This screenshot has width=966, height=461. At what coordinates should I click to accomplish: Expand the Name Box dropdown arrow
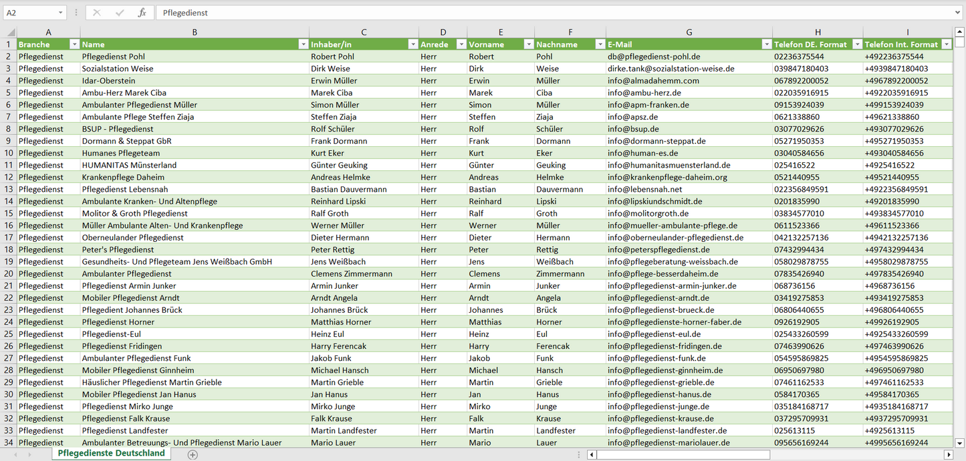[61, 13]
